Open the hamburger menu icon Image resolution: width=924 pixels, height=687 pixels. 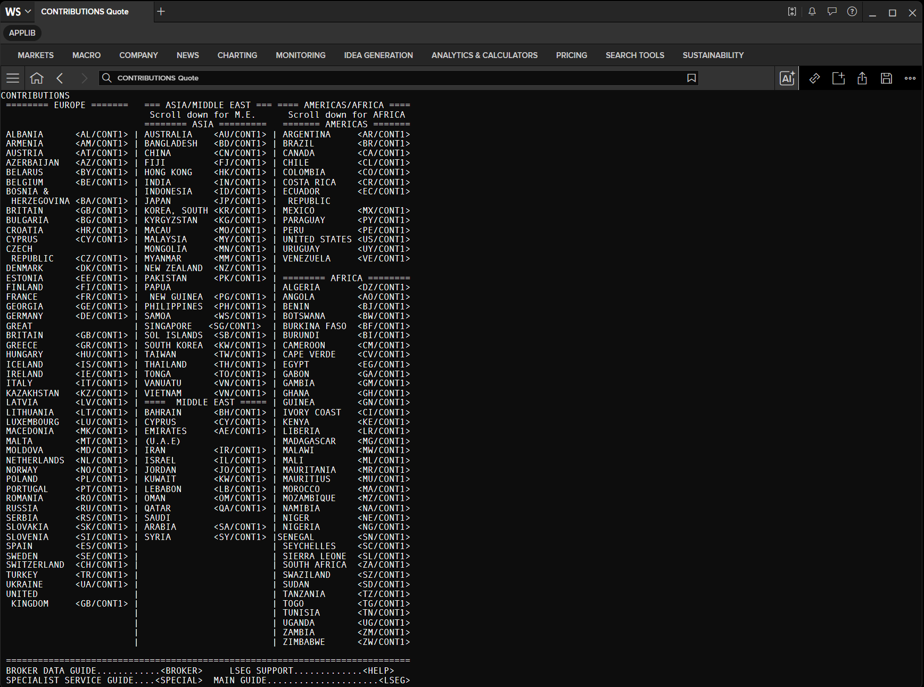coord(13,78)
